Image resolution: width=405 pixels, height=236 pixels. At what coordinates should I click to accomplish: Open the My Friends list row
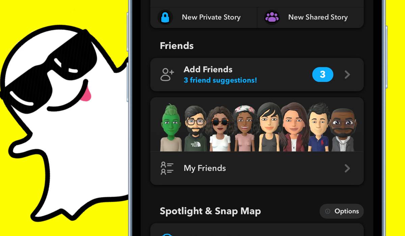click(257, 168)
